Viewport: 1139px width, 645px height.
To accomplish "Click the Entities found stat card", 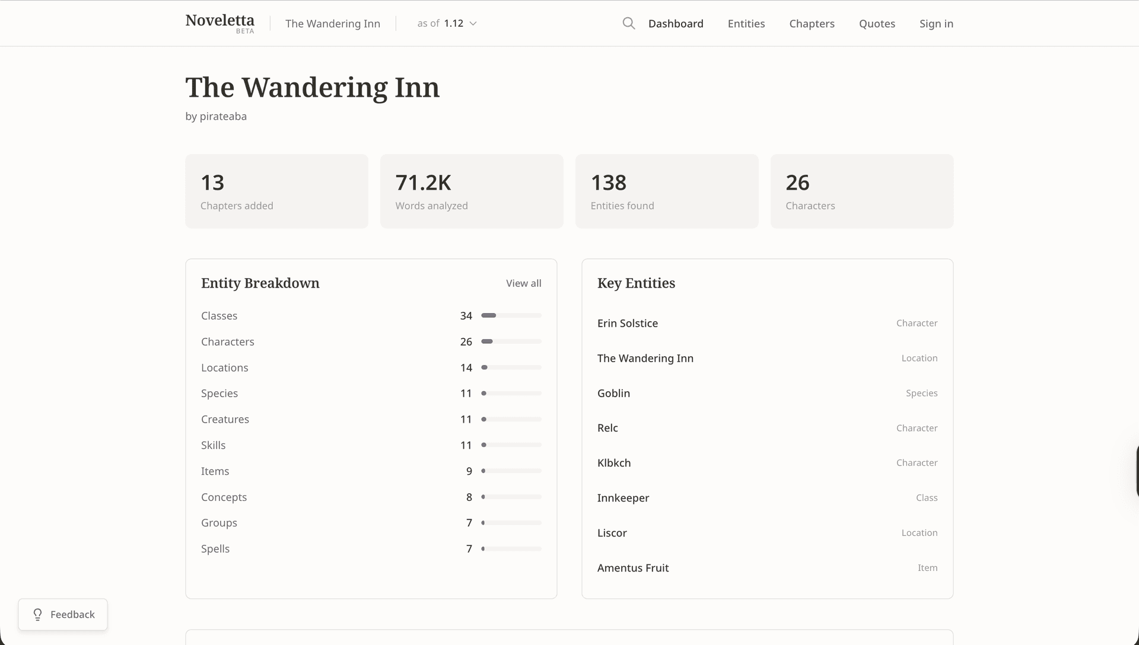I will click(666, 191).
